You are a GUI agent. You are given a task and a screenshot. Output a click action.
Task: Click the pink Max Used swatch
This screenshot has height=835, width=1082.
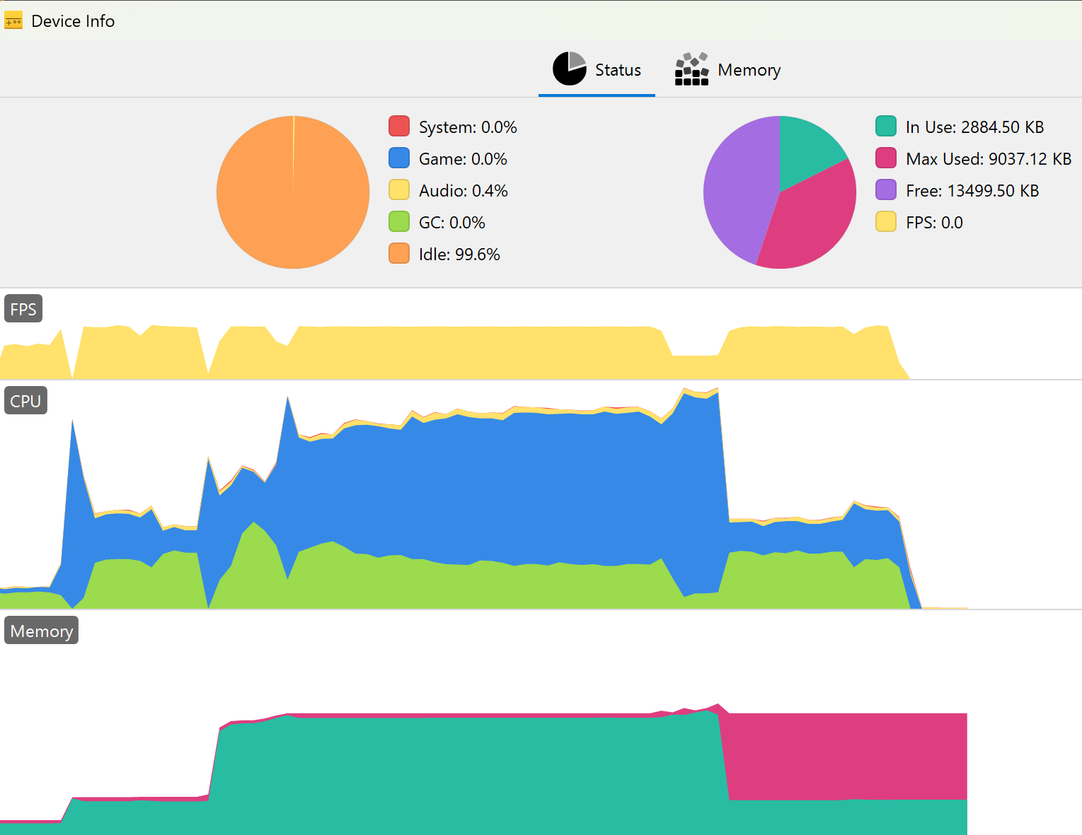click(x=886, y=158)
